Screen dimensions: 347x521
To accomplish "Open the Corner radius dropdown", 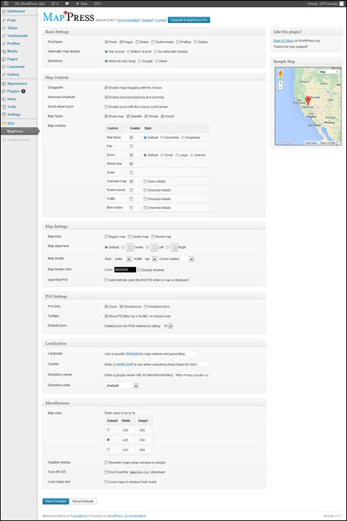I will coord(187,259).
